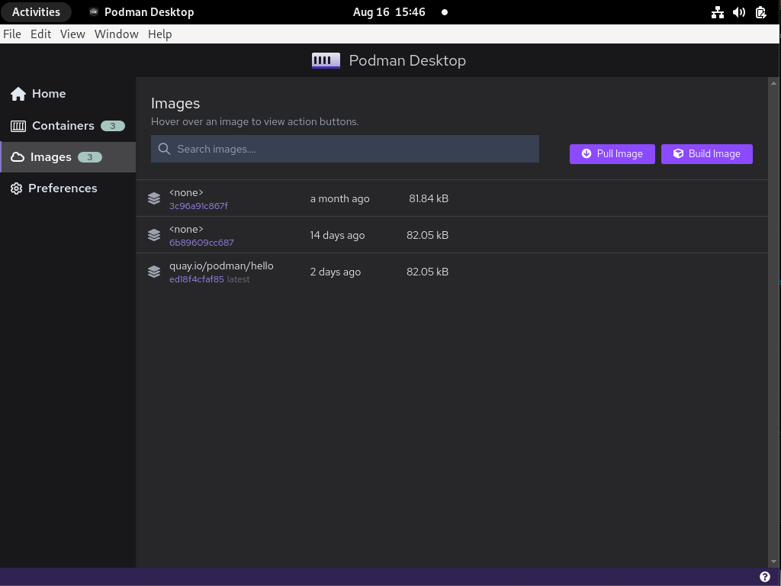Click the '2 days ago' age cell
Image resolution: width=781 pixels, height=586 pixels.
coord(336,272)
